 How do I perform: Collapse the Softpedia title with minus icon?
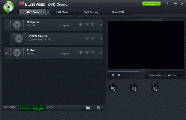tap(6, 25)
